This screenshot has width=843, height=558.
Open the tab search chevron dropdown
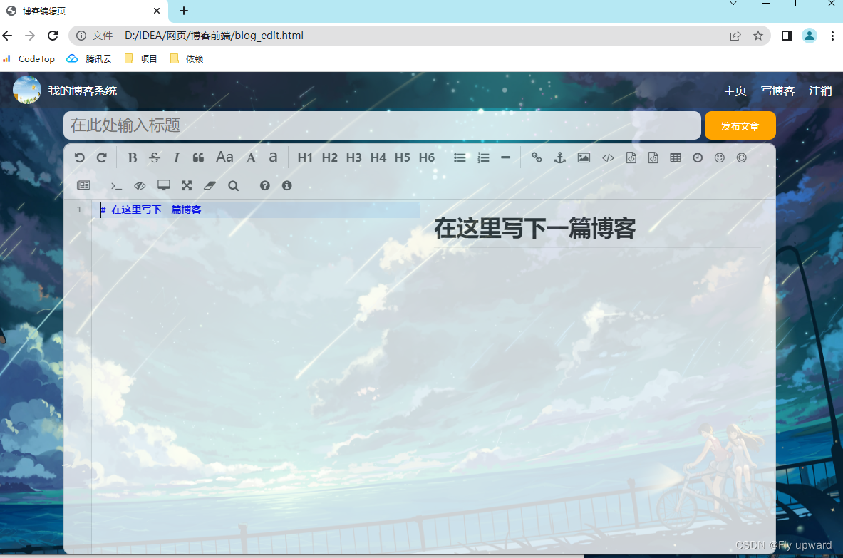(733, 4)
